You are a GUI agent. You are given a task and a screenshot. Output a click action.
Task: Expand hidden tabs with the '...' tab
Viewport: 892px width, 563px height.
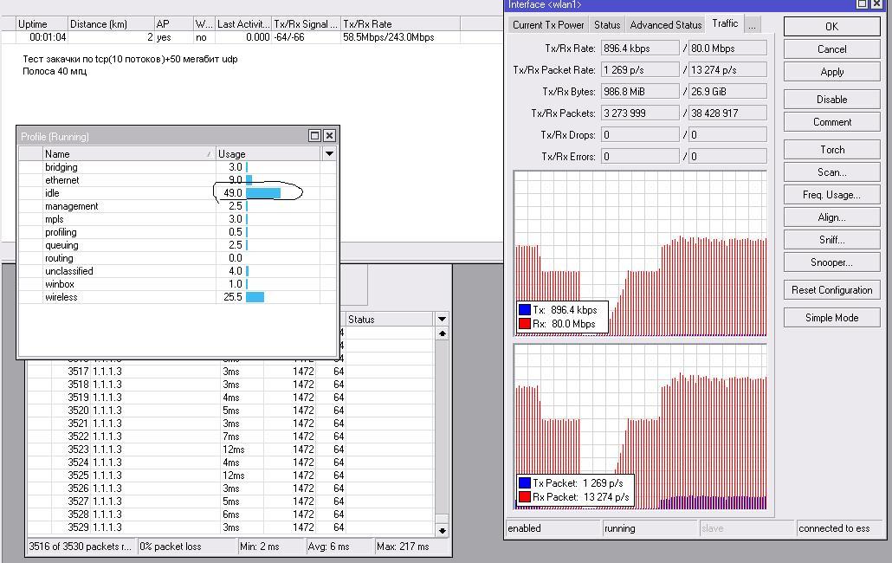[752, 25]
